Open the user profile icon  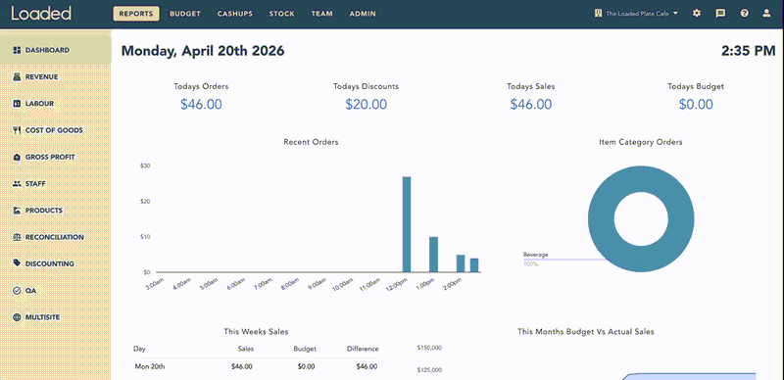pyautogui.click(x=766, y=14)
